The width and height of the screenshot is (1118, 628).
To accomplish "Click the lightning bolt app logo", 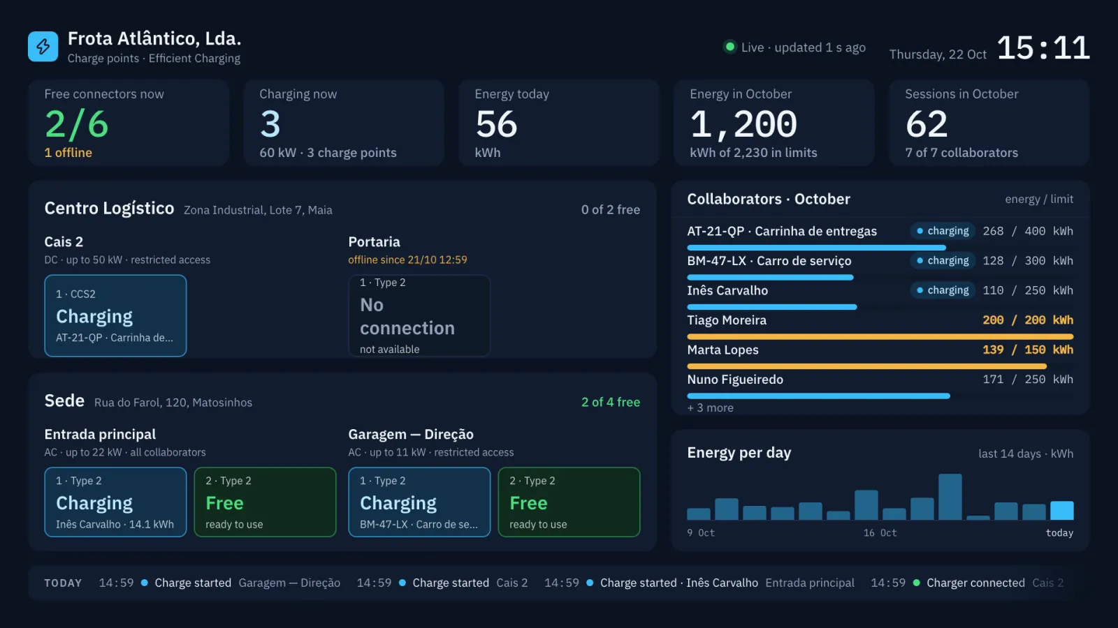I will (x=43, y=47).
